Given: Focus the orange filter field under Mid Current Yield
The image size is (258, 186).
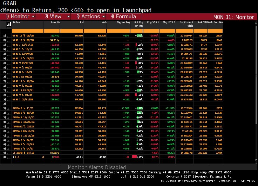Looking at the screenshot, I should 184,31.
